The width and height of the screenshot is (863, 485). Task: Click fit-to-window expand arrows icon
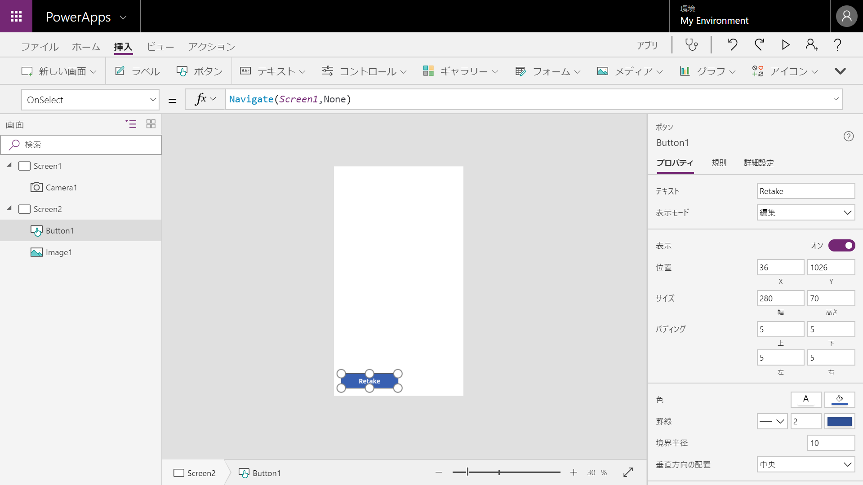pyautogui.click(x=628, y=472)
